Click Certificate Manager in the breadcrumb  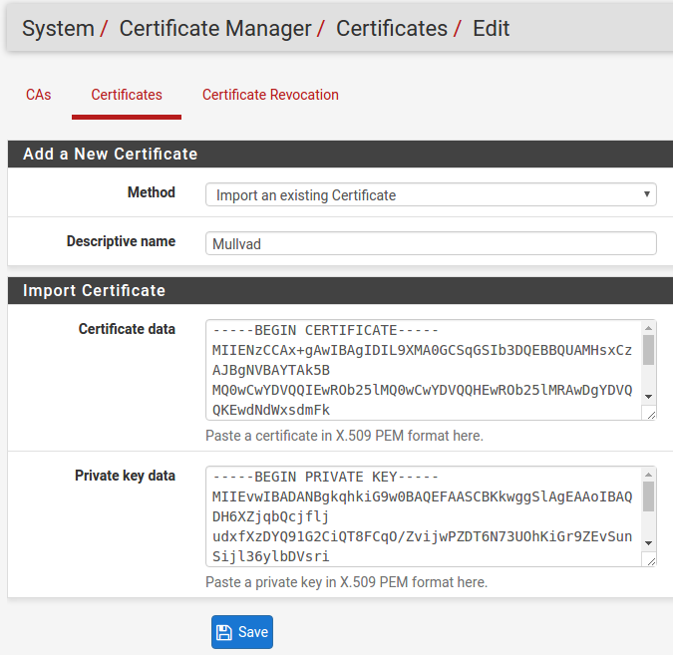pos(215,28)
